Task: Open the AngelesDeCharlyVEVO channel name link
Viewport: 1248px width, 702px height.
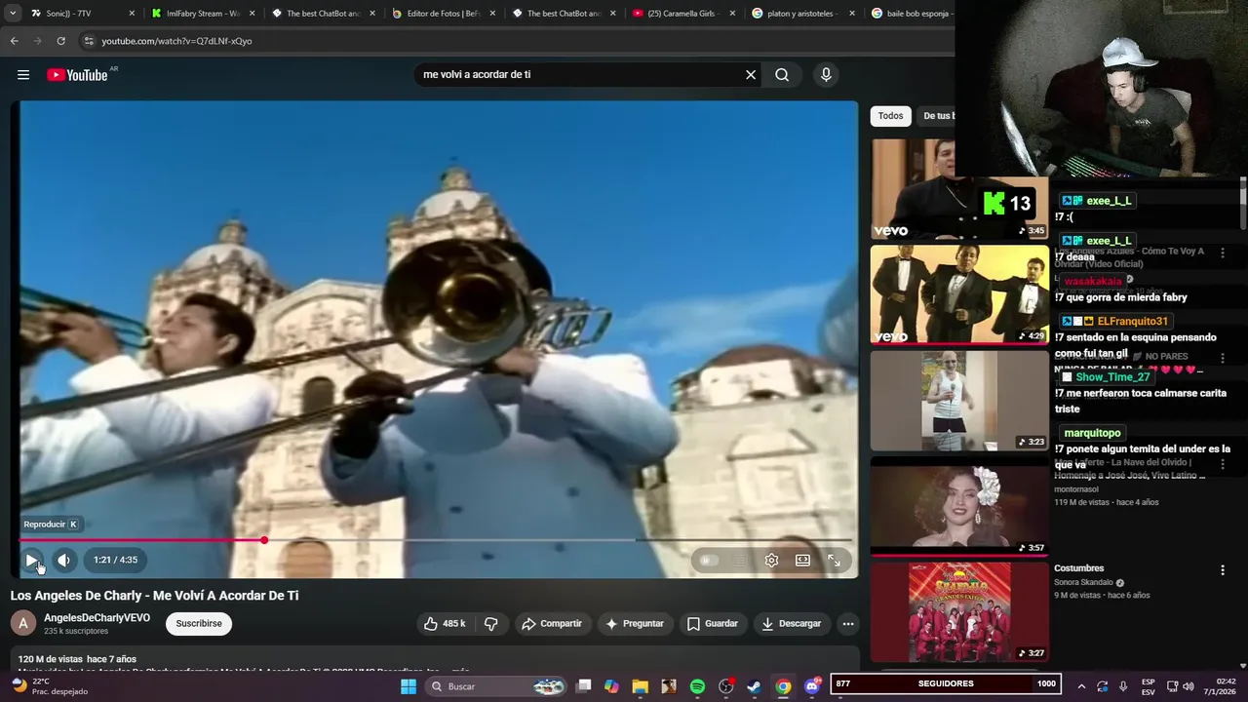Action: 97,618
